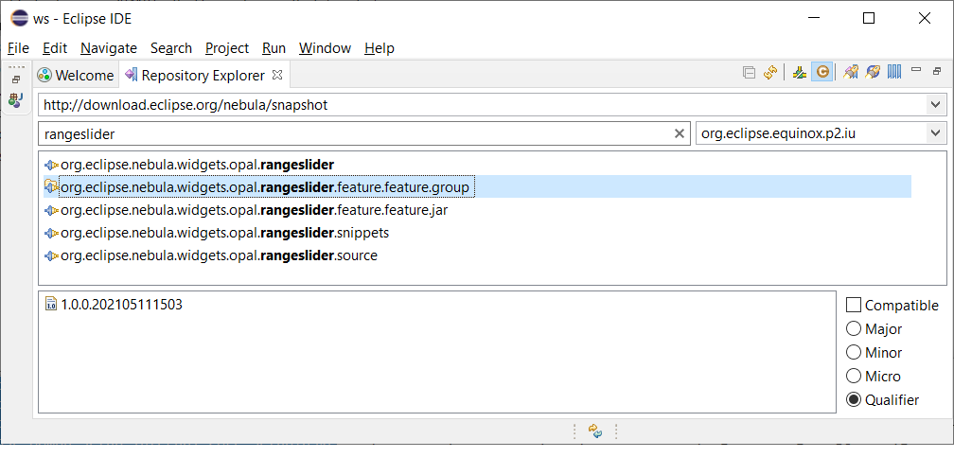
Task: Toggle the yellow-green pipe junction toolbar icon
Action: coord(800,72)
